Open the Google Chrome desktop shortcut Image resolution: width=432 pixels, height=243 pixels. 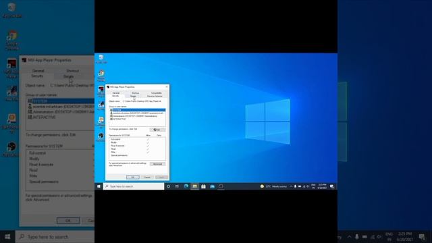pos(101,75)
